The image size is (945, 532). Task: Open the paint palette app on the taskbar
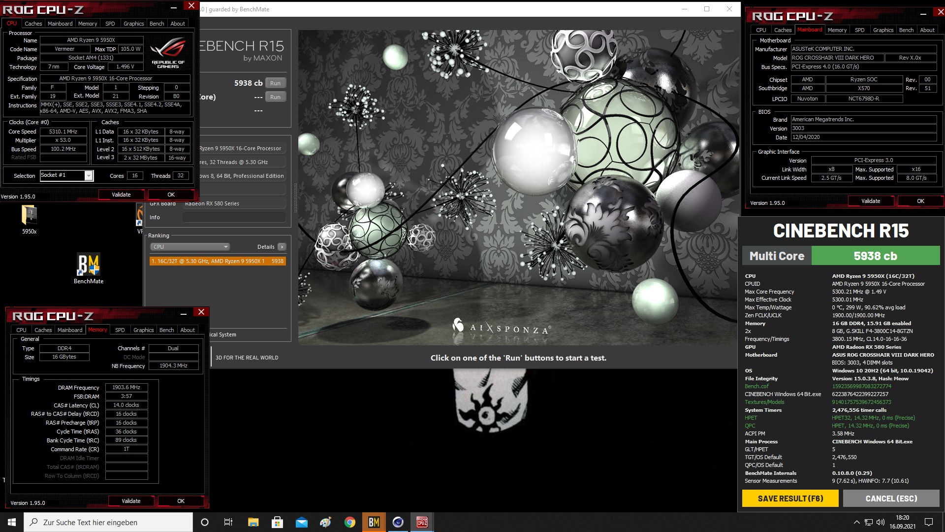click(x=325, y=522)
